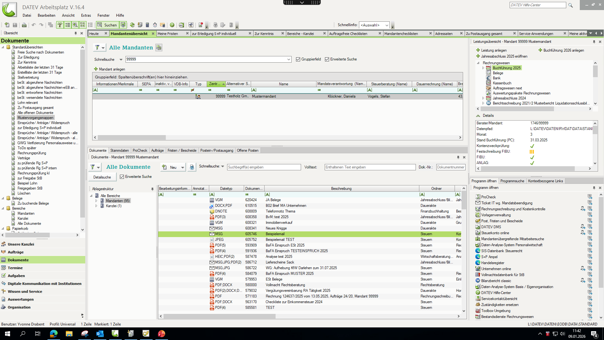This screenshot has width=604, height=340.
Task: Click the green help question mark icon
Action: [172, 25]
